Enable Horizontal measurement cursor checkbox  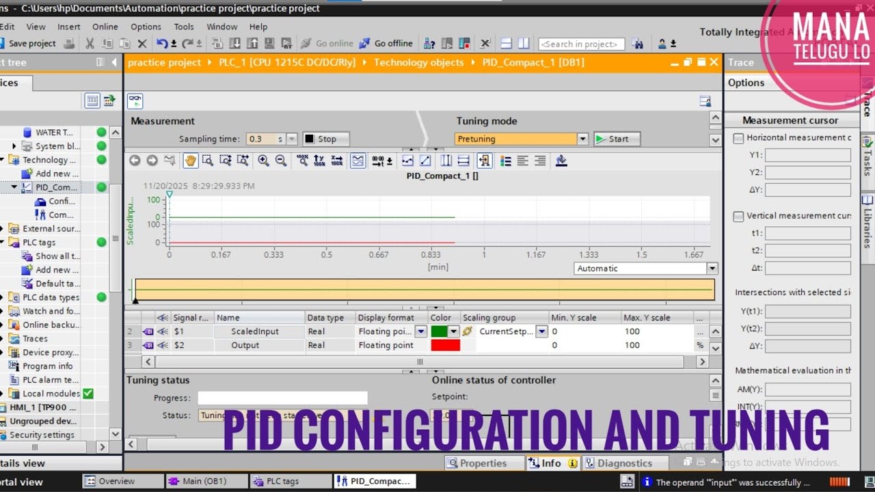[x=738, y=138]
